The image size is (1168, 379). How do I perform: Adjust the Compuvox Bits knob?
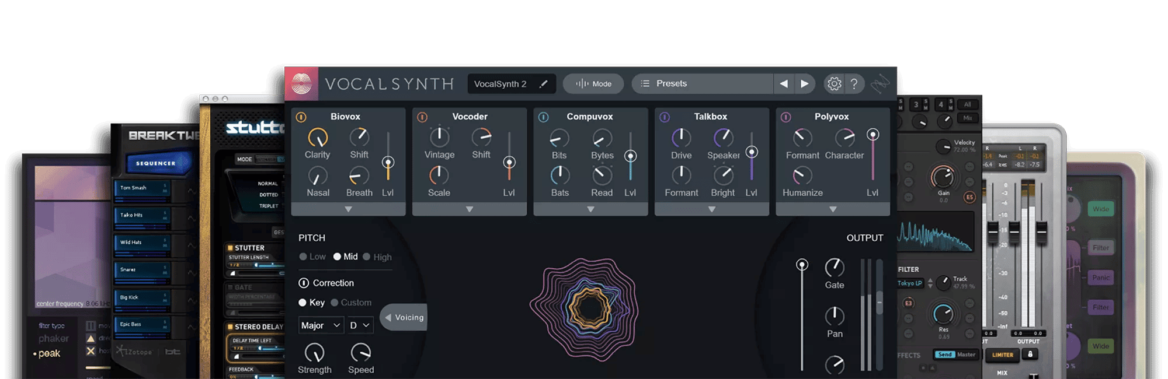tap(559, 138)
